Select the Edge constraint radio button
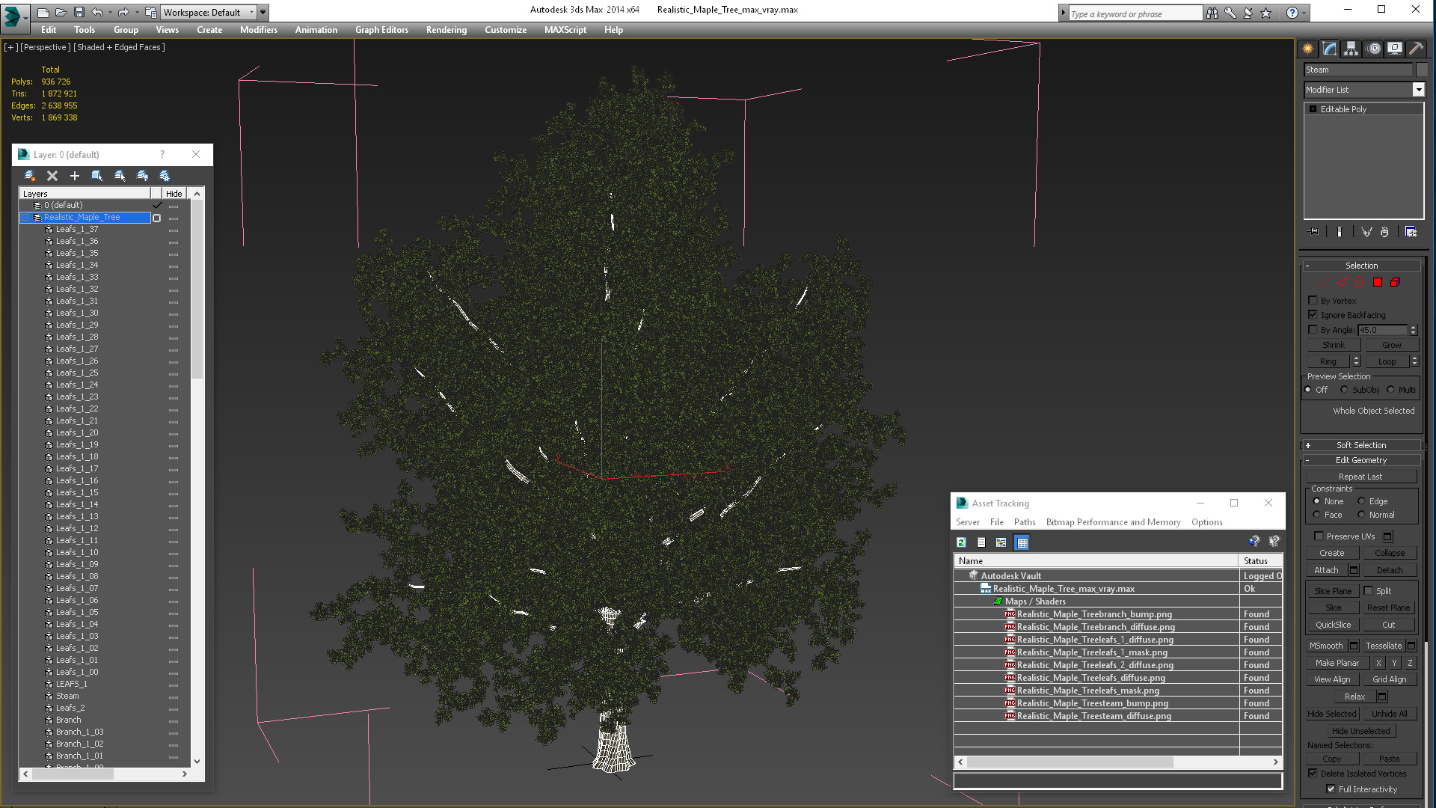The height and width of the screenshot is (808, 1436). [x=1361, y=501]
